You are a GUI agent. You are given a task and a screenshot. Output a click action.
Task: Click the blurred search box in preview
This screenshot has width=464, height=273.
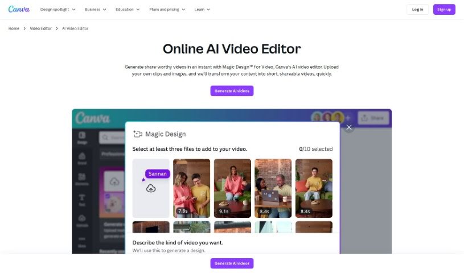(112, 138)
